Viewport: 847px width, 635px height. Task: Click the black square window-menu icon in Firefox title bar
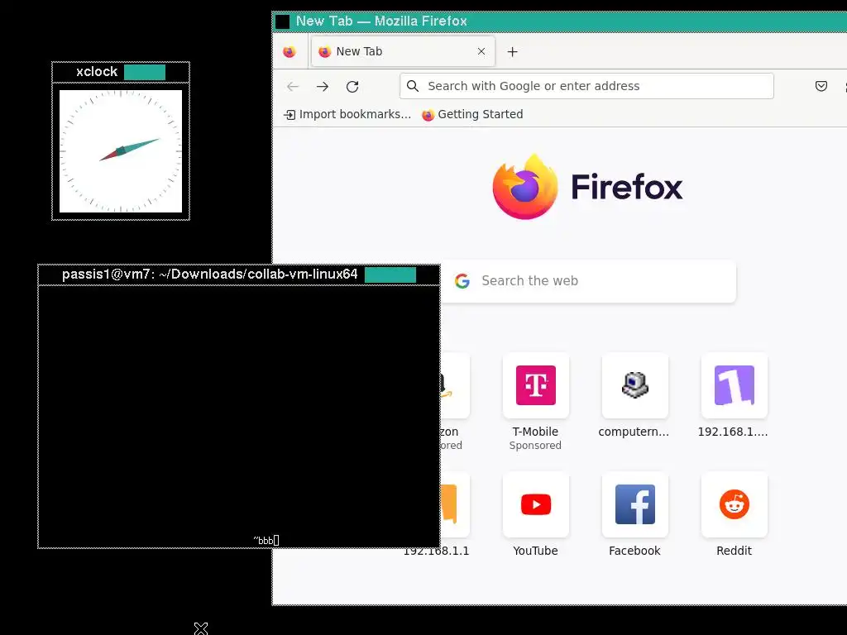[283, 21]
